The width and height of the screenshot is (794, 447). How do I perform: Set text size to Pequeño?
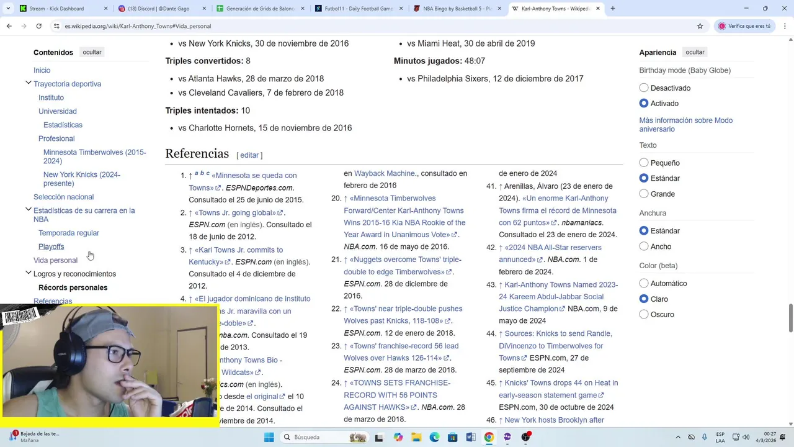click(644, 163)
